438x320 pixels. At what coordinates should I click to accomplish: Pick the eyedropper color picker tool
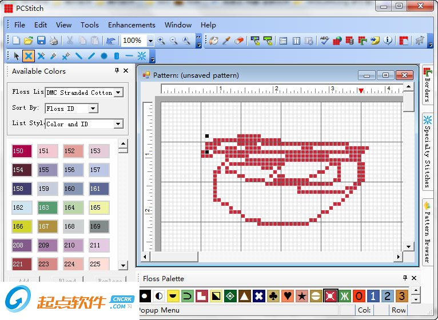[226, 41]
